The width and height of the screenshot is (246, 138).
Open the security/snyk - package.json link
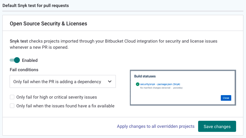160,84
